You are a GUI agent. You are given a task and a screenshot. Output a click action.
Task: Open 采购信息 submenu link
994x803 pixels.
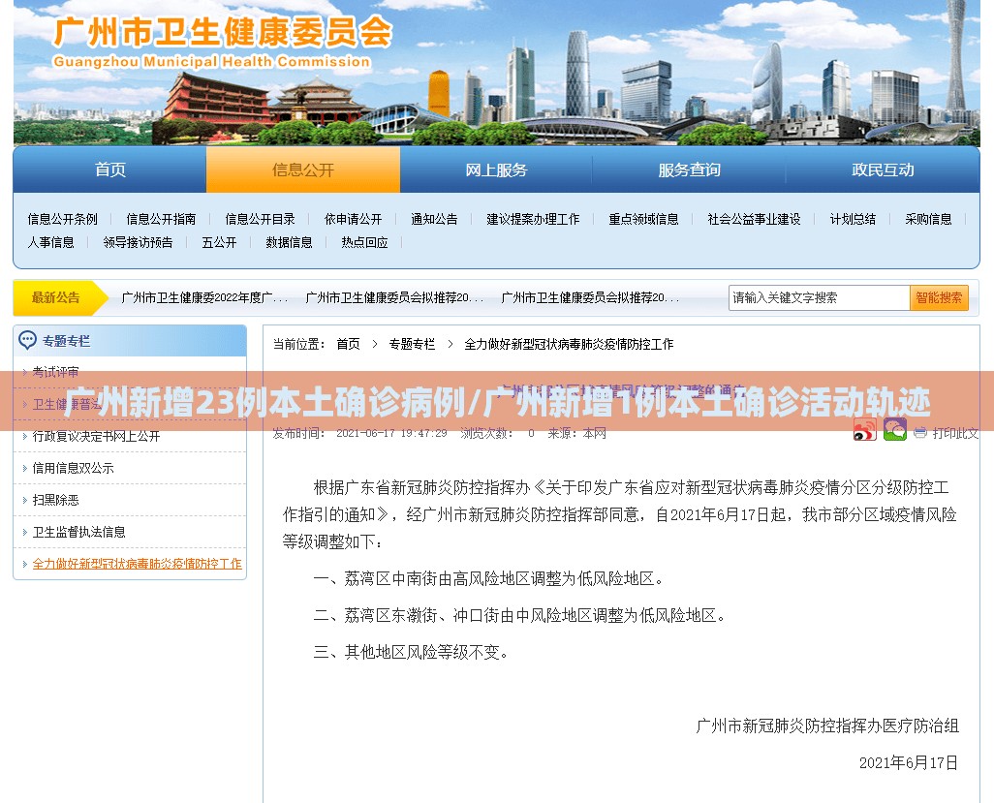point(928,219)
